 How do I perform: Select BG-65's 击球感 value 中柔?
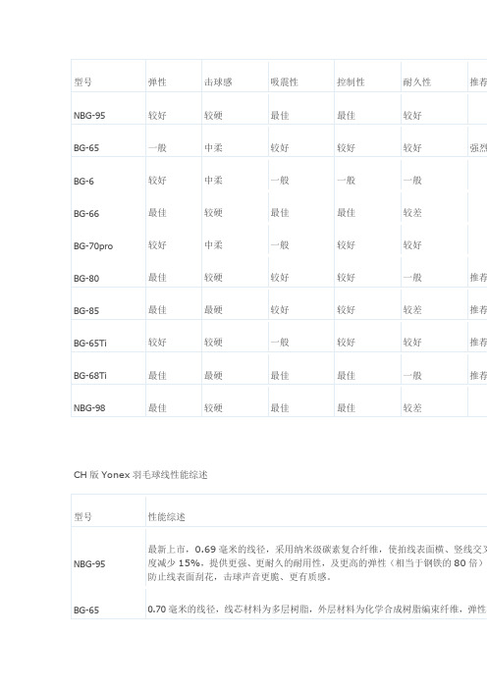click(x=214, y=147)
